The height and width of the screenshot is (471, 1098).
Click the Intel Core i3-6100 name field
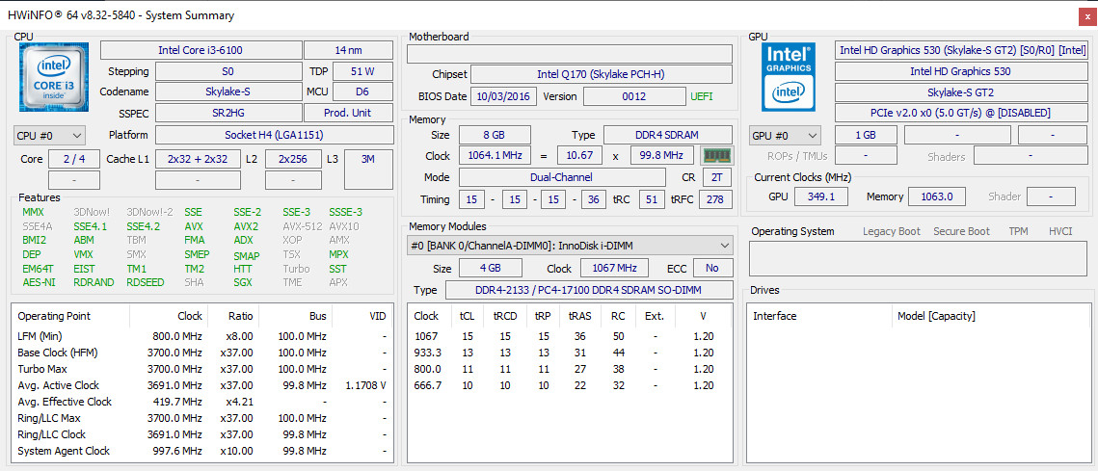(x=201, y=50)
